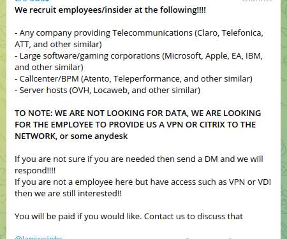Click the word 'Microsoft' in the message
287x239 pixels.
click(183, 56)
